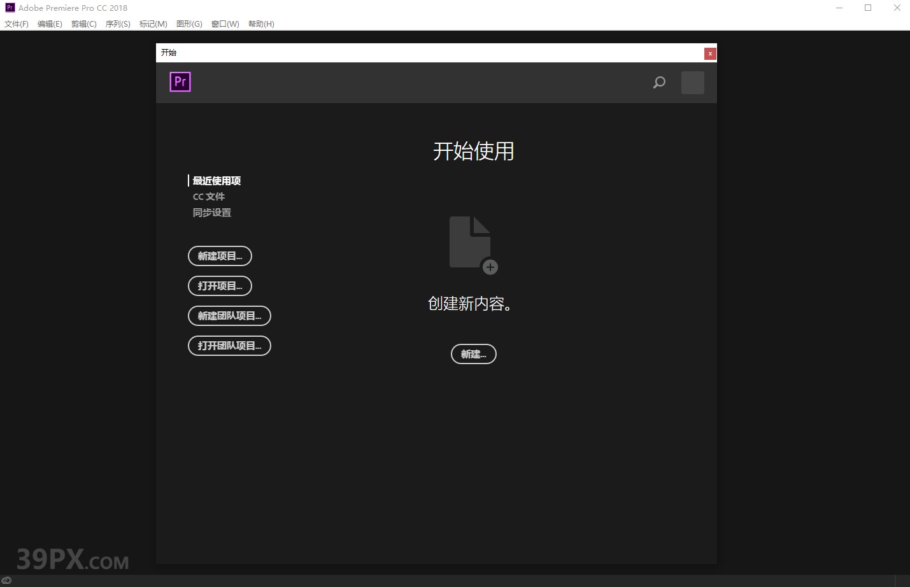Switch to CC 文件 view
910x587 pixels.
click(x=209, y=196)
